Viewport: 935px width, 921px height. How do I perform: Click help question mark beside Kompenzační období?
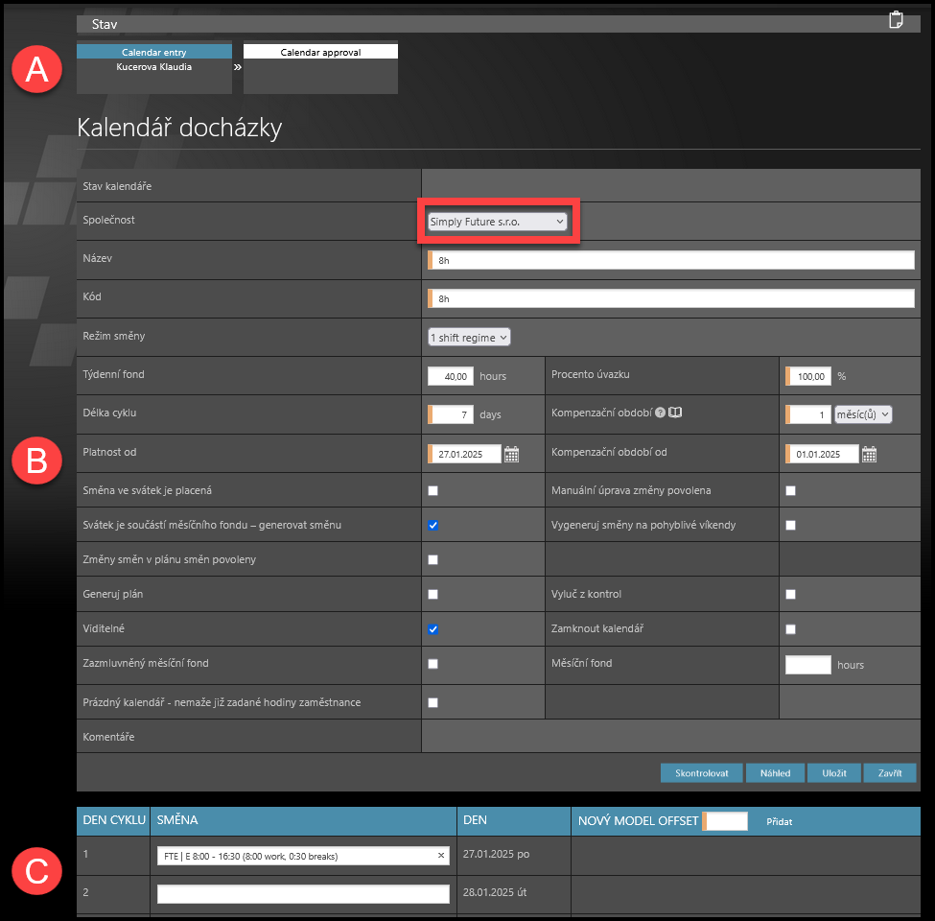660,413
